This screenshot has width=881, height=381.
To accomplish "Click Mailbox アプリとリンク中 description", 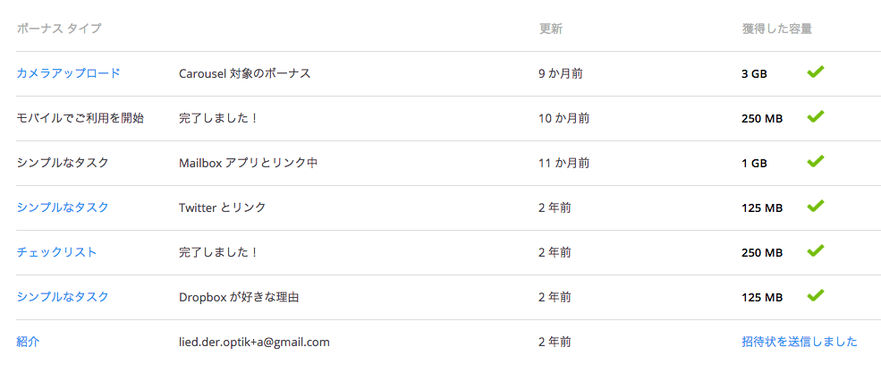I will click(x=249, y=163).
